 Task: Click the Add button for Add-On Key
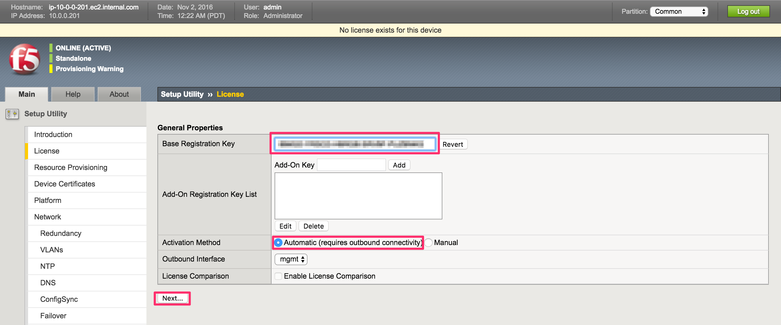pos(399,165)
